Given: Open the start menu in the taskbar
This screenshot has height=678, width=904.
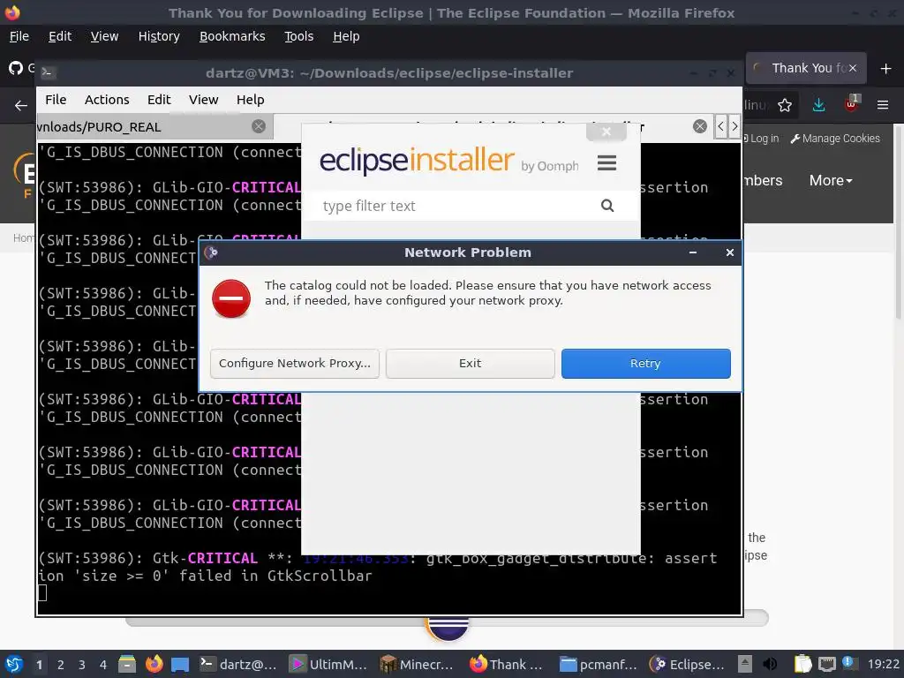Looking at the screenshot, I should point(14,664).
